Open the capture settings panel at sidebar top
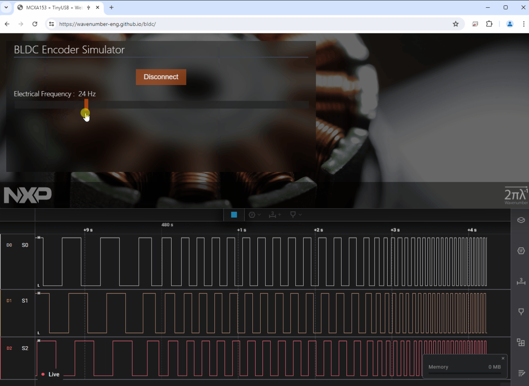Image resolution: width=529 pixels, height=386 pixels. pos(521,220)
